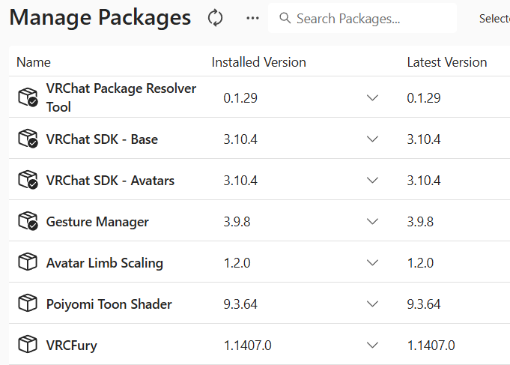Image resolution: width=510 pixels, height=365 pixels.
Task: Refresh the packages list
Action: click(x=216, y=18)
